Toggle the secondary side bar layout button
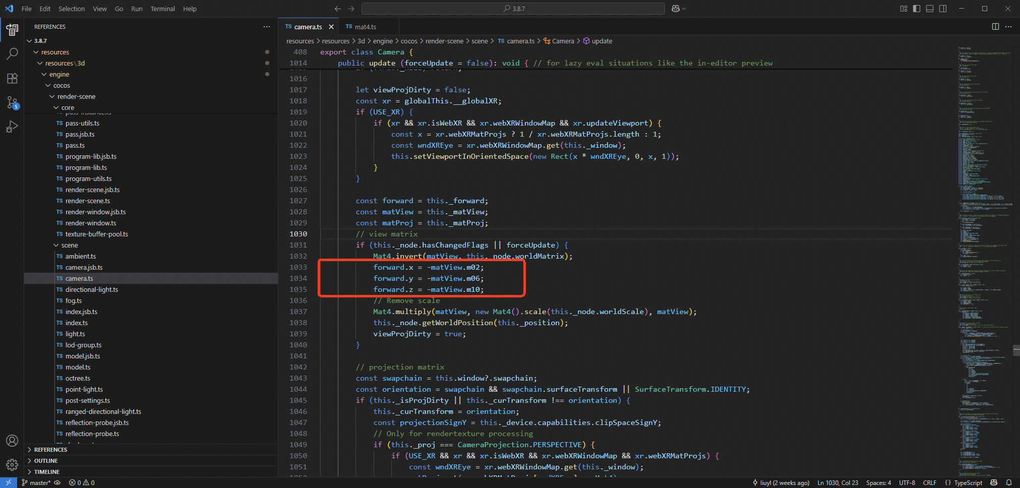Screen dimensions: 1020x488 click(943, 9)
